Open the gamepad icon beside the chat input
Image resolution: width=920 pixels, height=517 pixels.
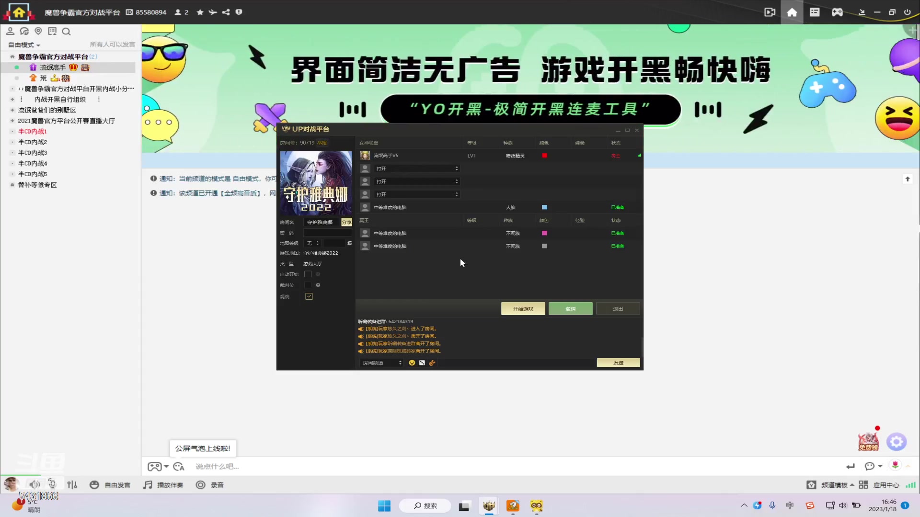pos(154,467)
